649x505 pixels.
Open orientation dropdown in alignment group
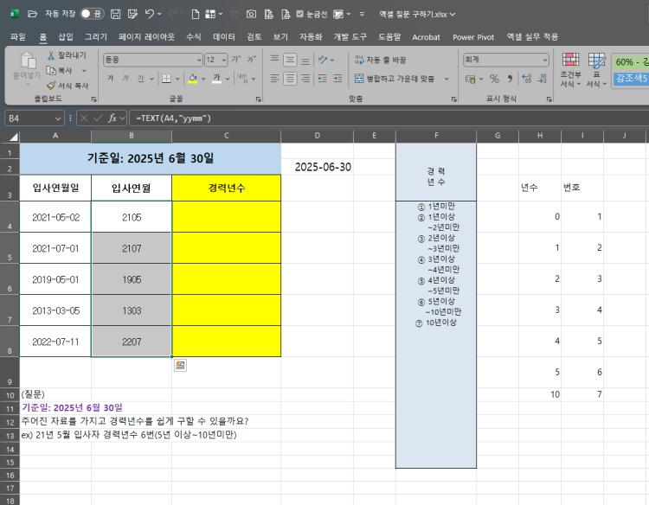[332, 60]
